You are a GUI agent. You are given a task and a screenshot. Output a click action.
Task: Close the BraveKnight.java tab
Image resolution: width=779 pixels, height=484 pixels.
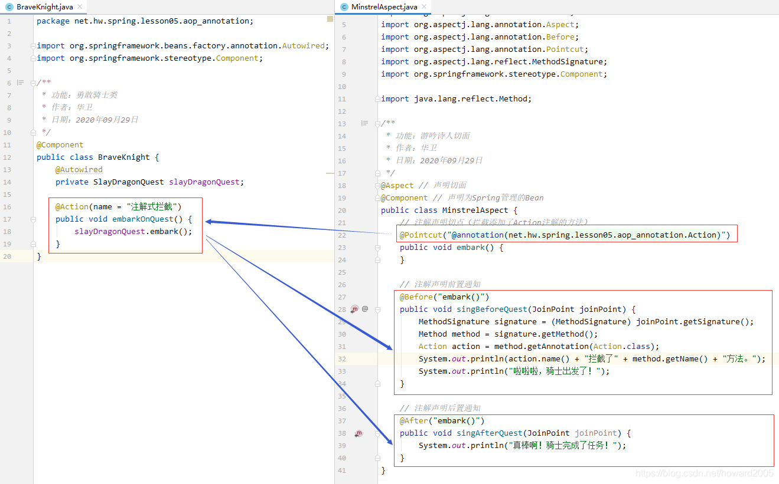80,7
